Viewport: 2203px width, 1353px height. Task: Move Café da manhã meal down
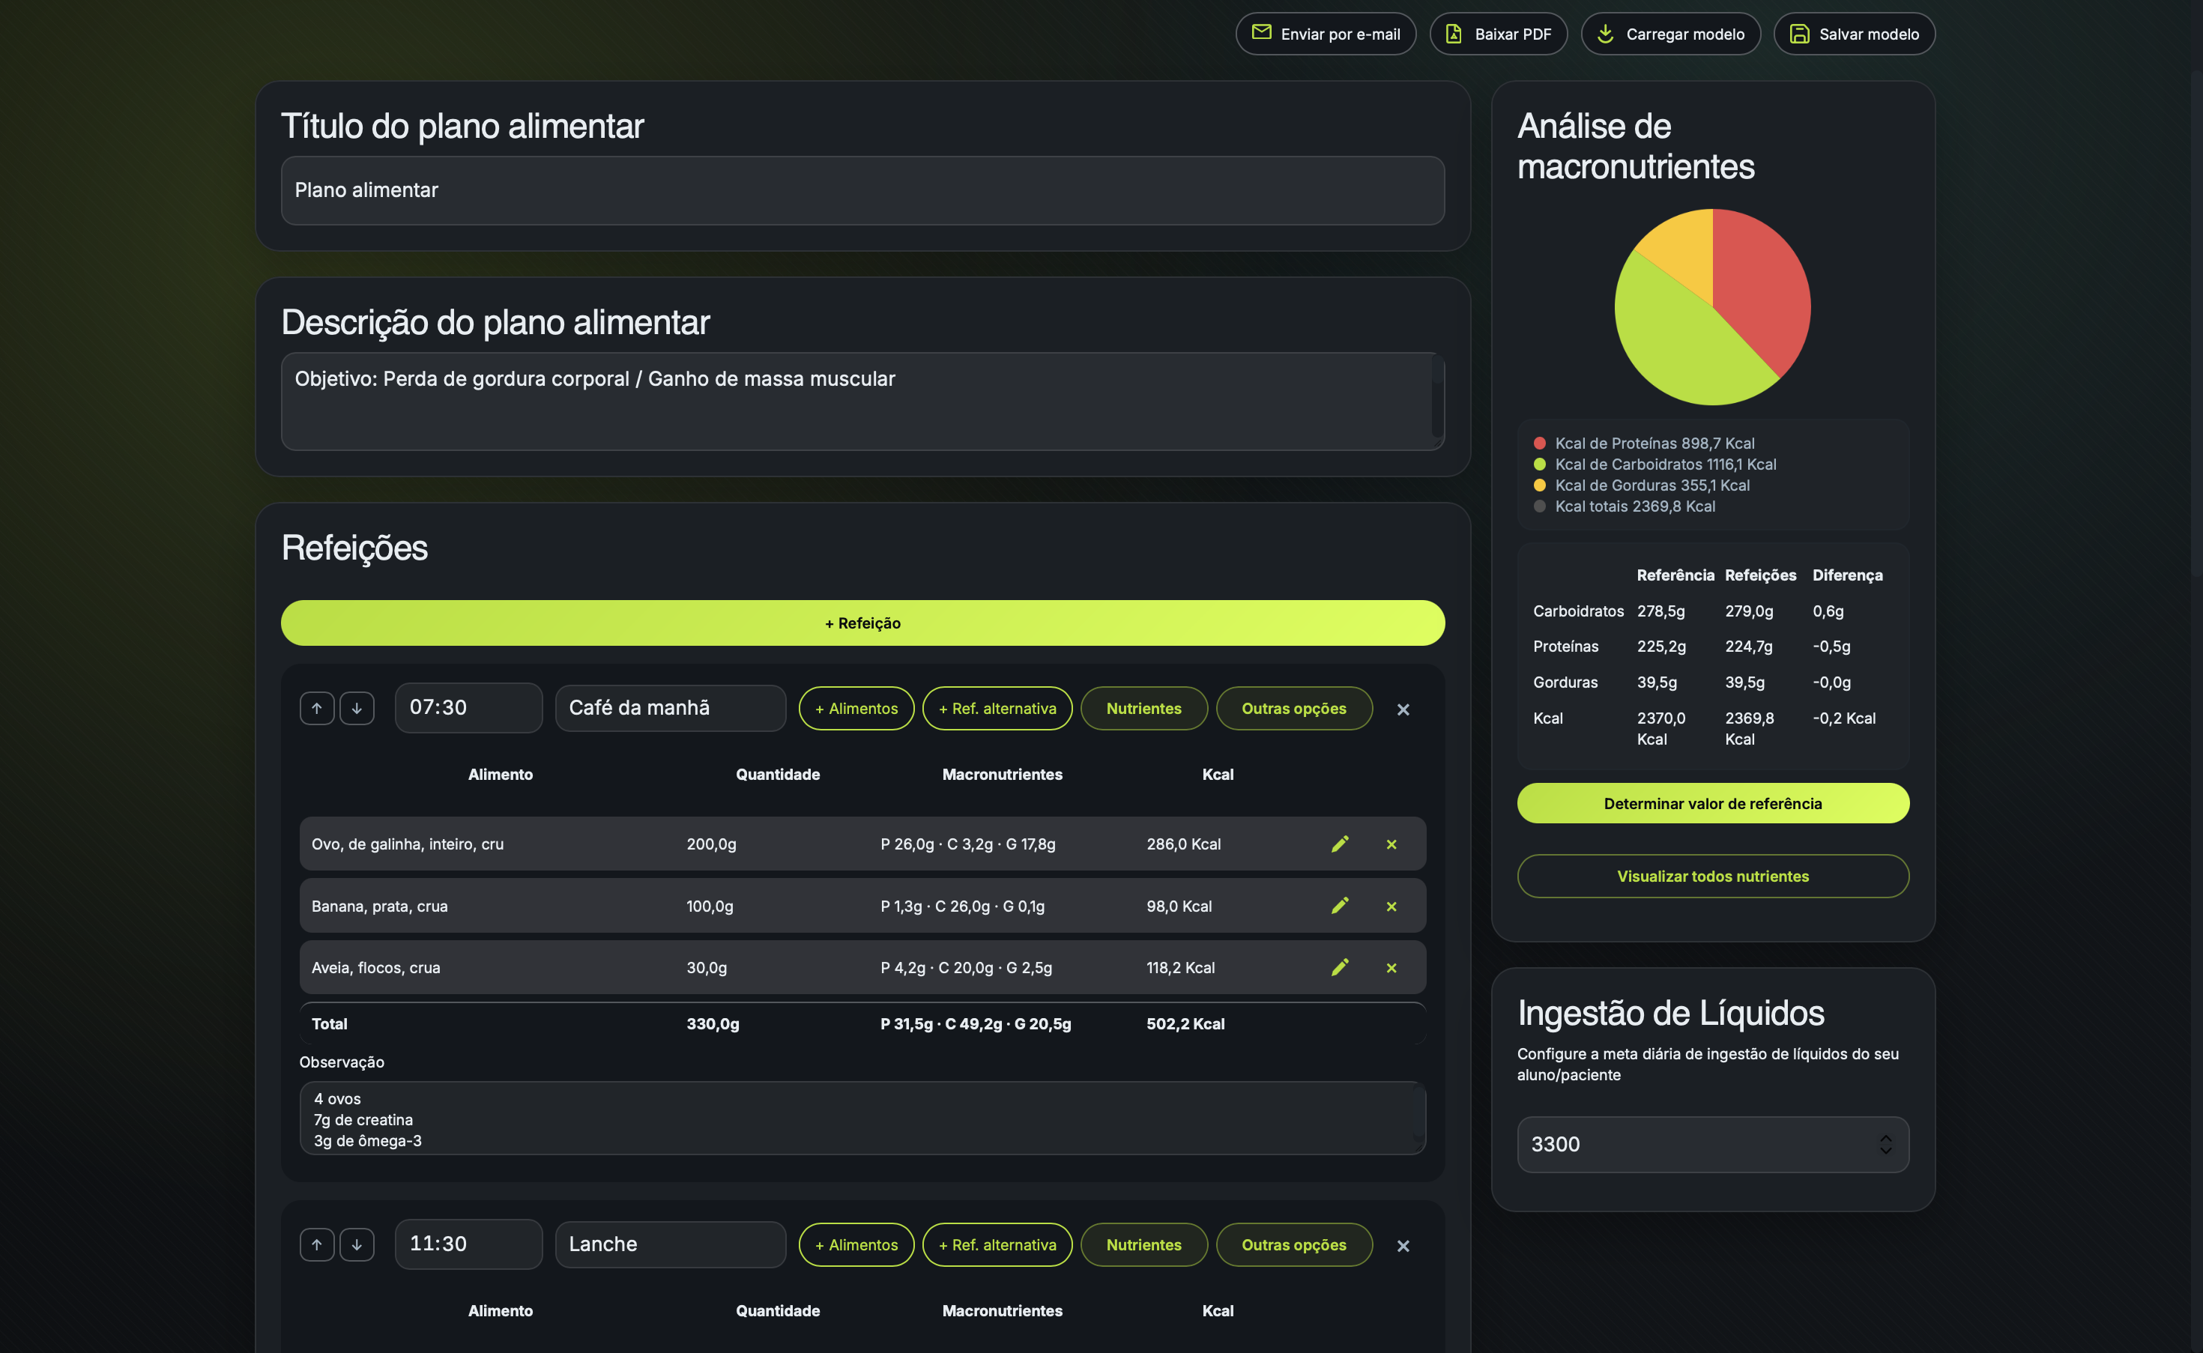click(357, 708)
